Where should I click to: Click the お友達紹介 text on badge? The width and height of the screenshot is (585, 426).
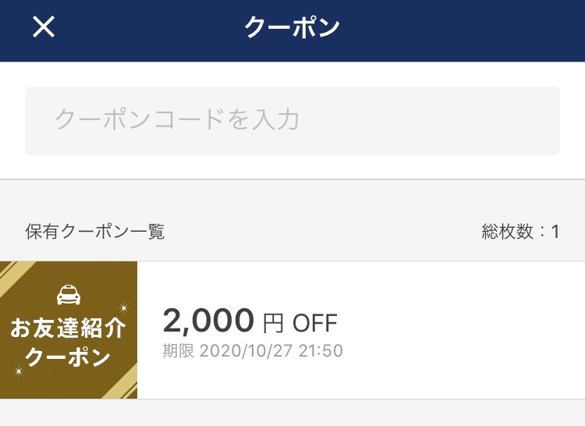point(69,328)
